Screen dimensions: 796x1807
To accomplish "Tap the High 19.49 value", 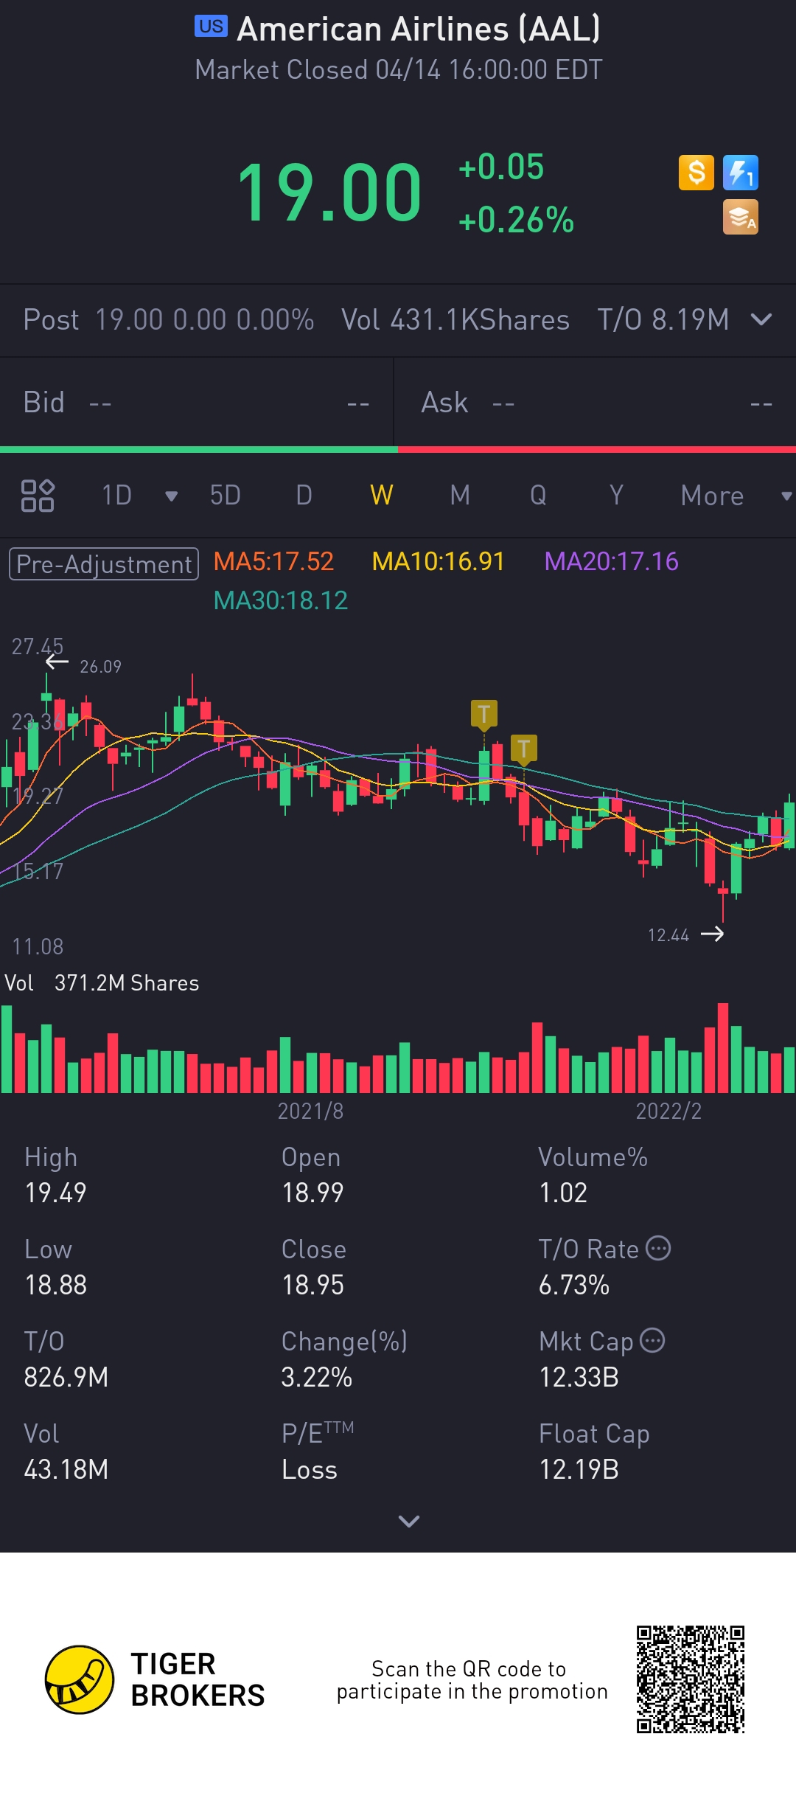I will coord(55,1193).
